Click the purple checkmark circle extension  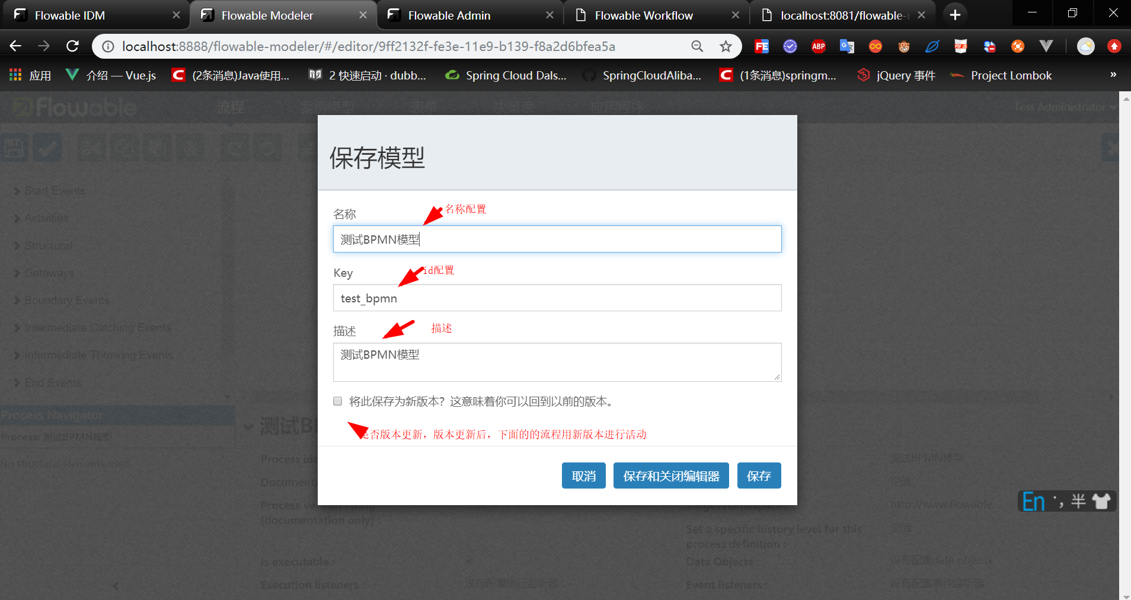tap(790, 46)
